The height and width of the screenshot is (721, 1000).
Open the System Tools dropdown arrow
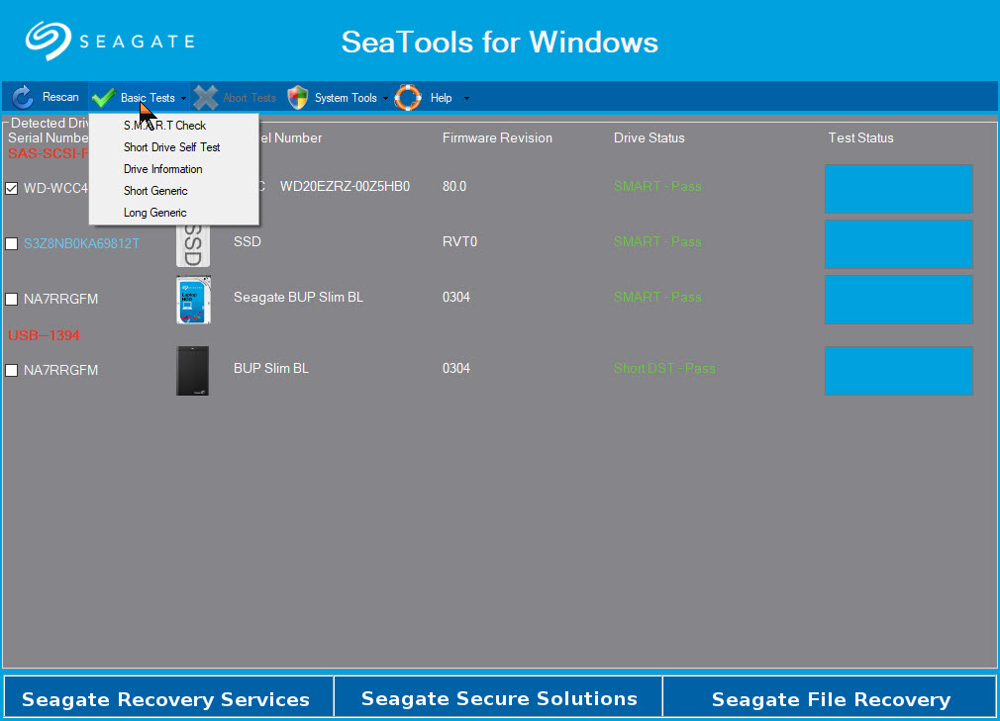click(386, 99)
